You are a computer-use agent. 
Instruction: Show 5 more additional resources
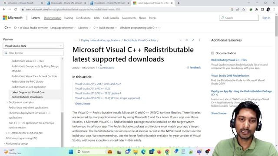click(219, 114)
